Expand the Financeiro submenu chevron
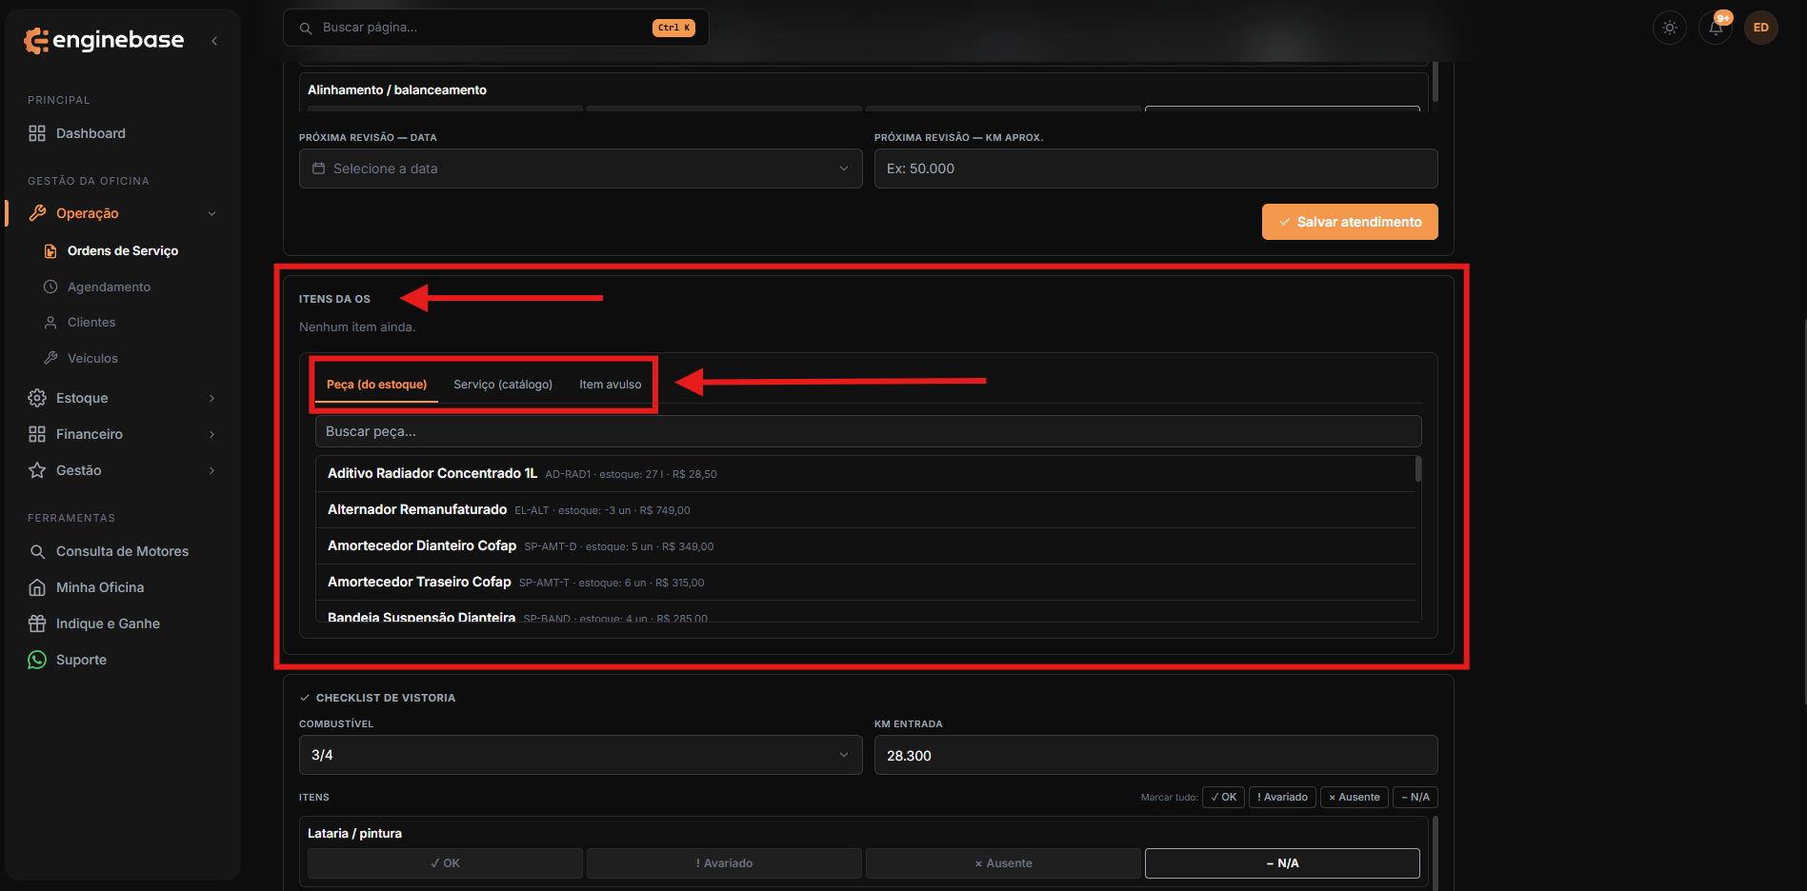Screen dimensions: 1807x891 pos(211,434)
